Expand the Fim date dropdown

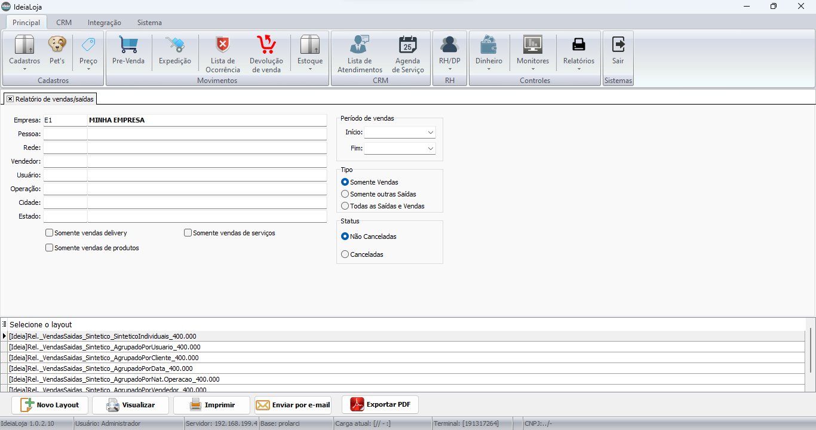pyautogui.click(x=430, y=149)
